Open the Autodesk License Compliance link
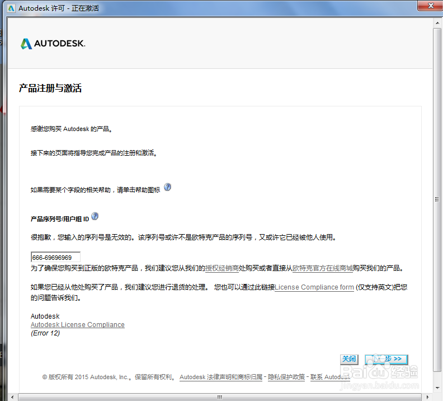Screen dimensions: 443x401 point(77,325)
